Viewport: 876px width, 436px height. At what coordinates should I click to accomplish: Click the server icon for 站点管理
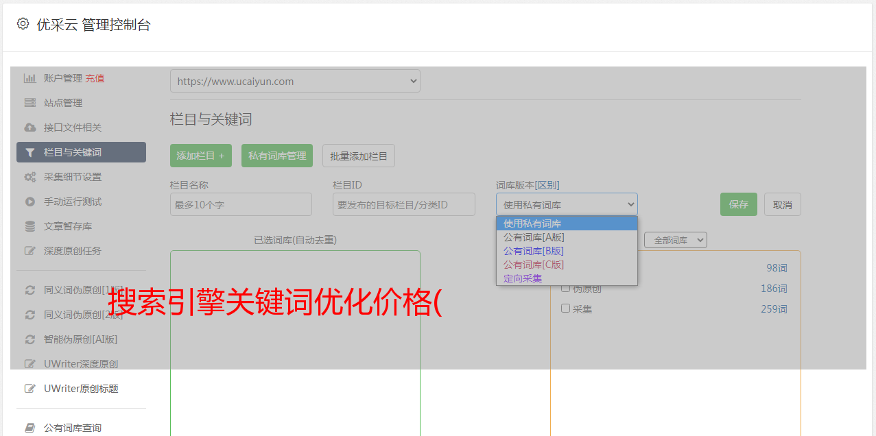[30, 103]
